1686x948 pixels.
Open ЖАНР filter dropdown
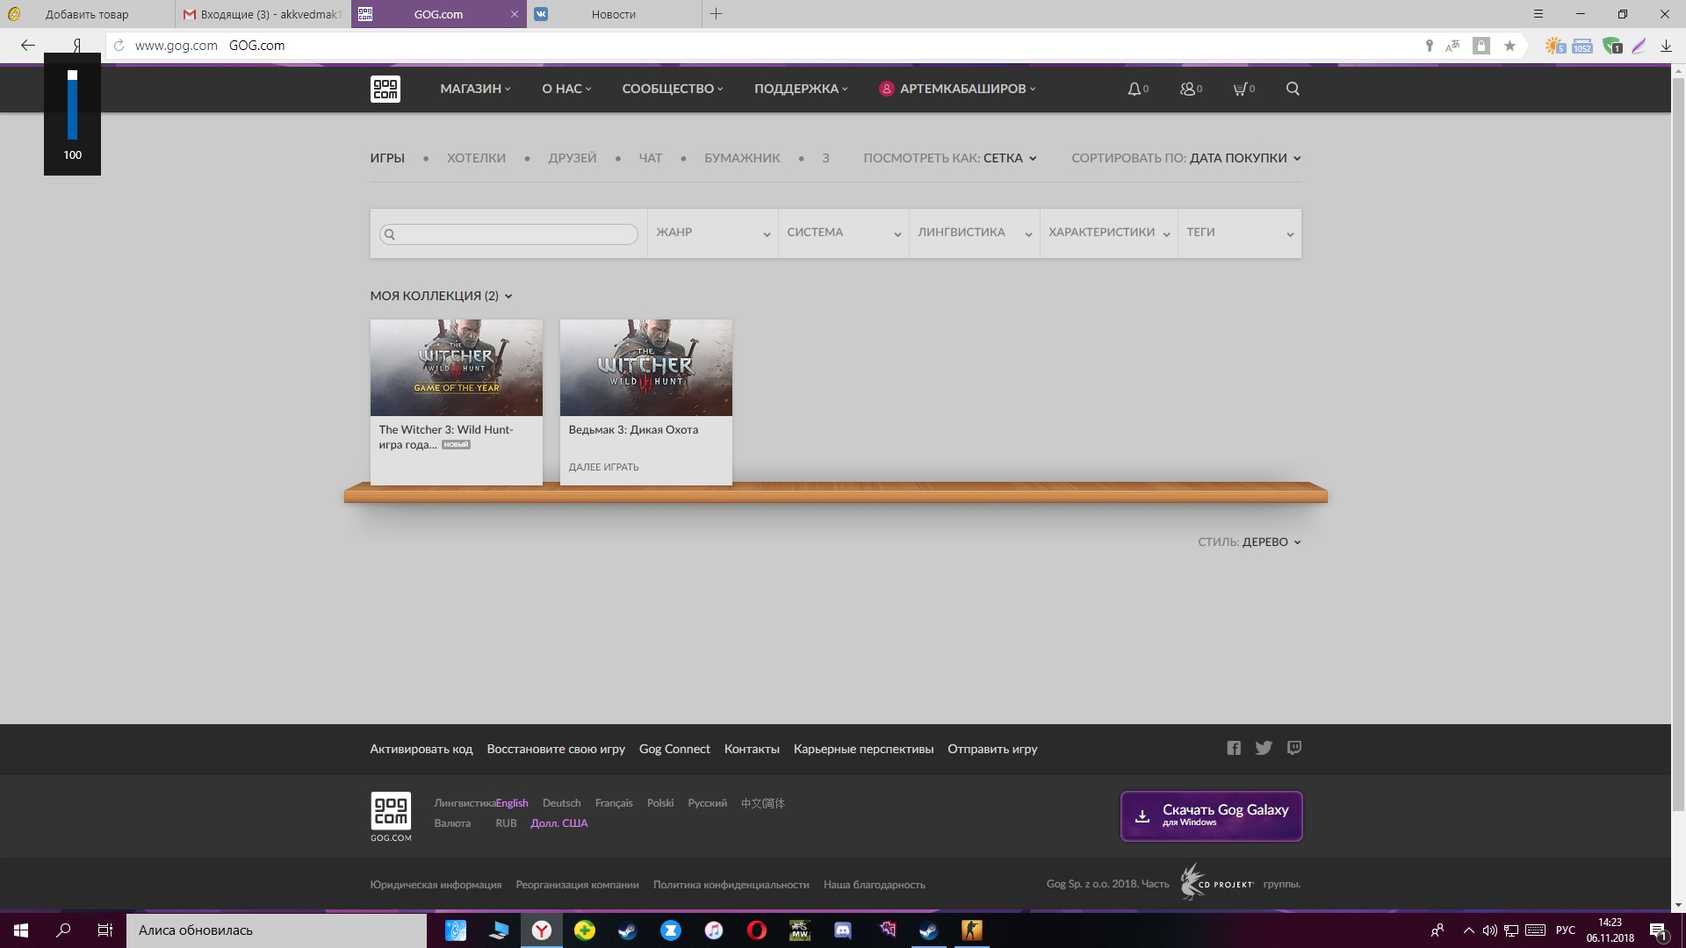pyautogui.click(x=713, y=233)
